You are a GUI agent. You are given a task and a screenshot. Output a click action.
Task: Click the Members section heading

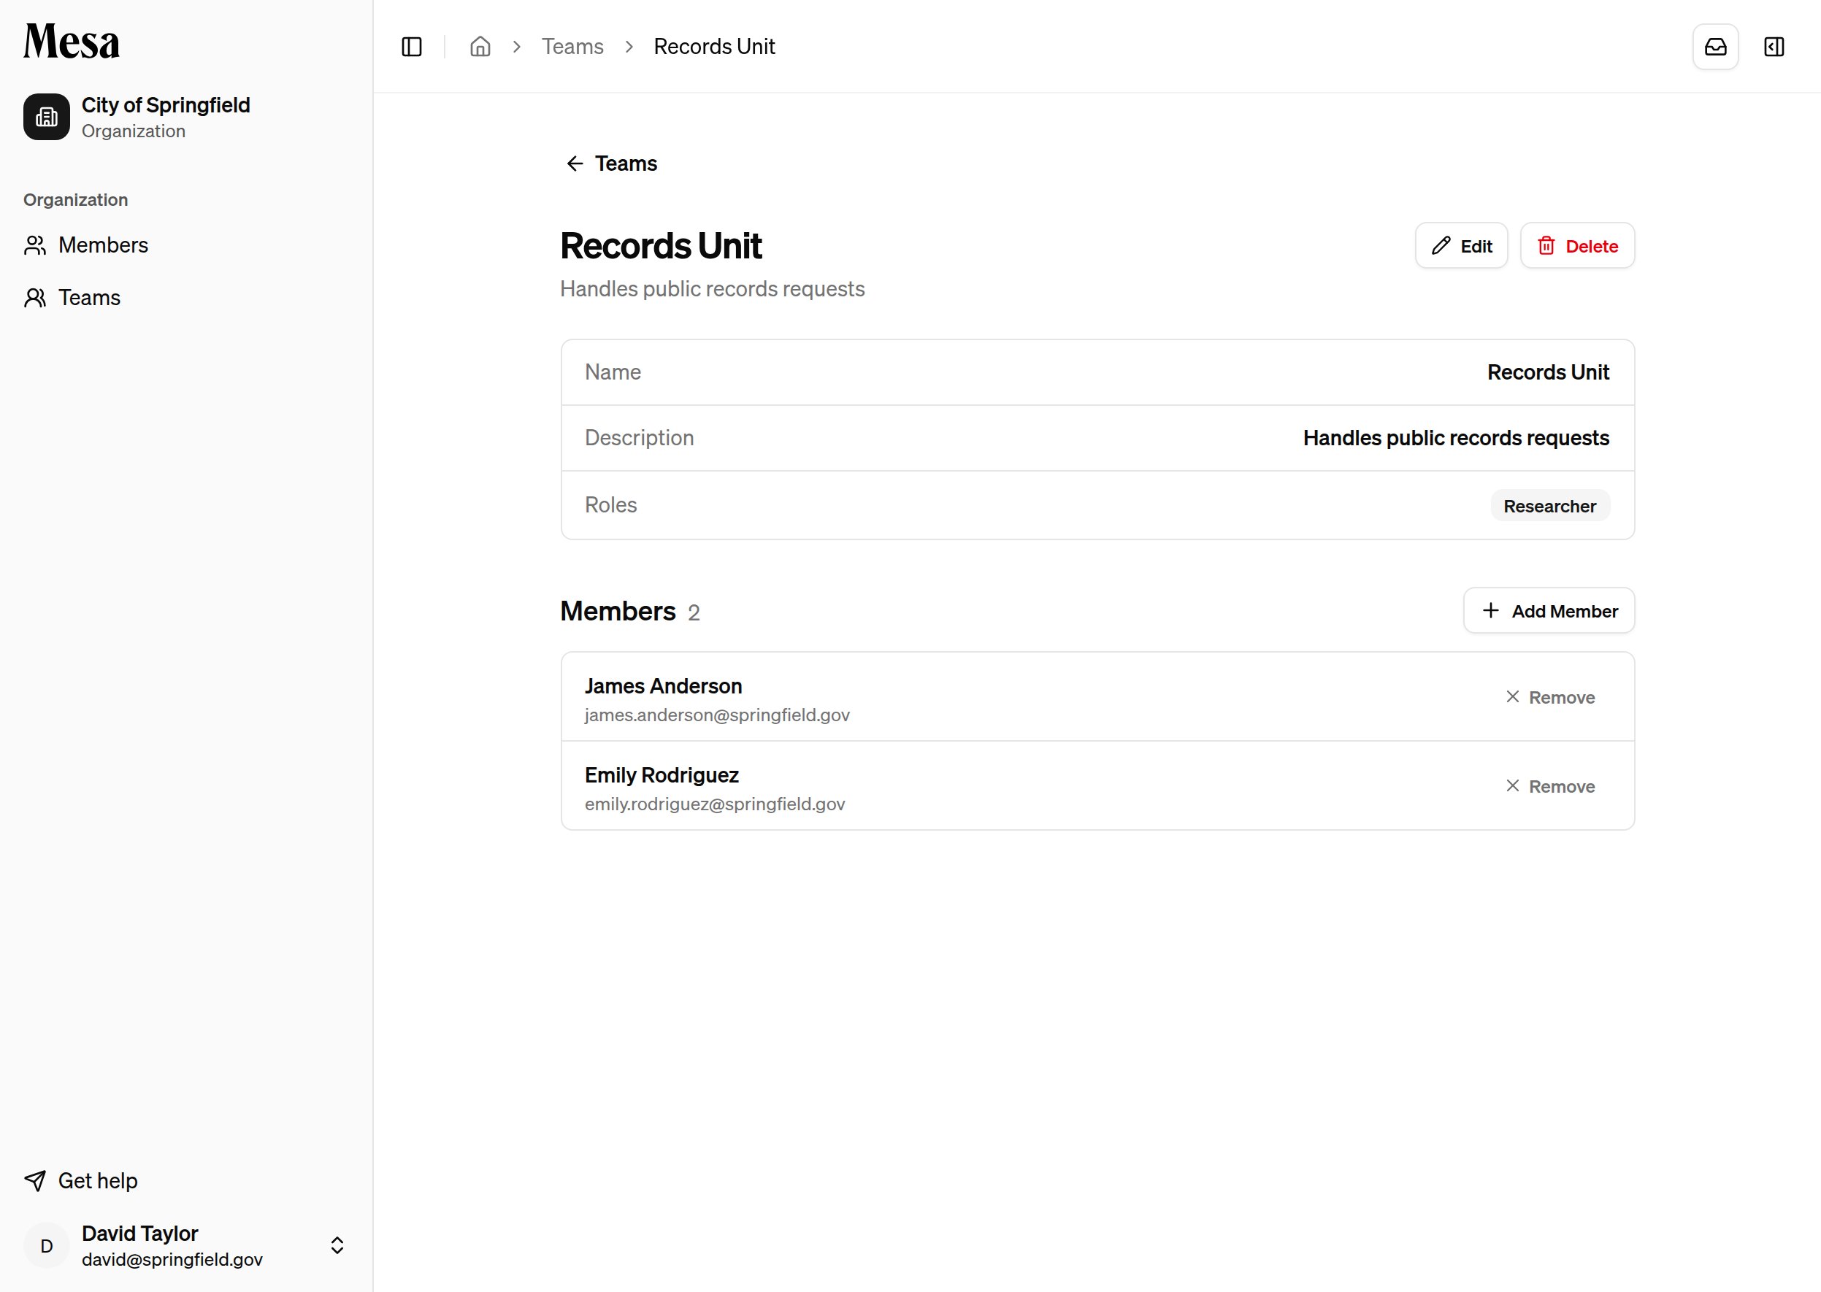click(x=618, y=611)
